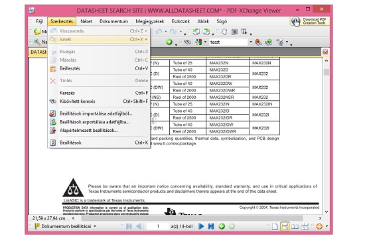Click in the search field containing teszt
Viewport: 365px width, 244px height.
pyautogui.click(x=228, y=42)
